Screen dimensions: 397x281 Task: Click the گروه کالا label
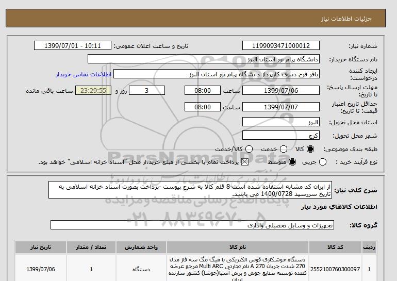[363, 225]
